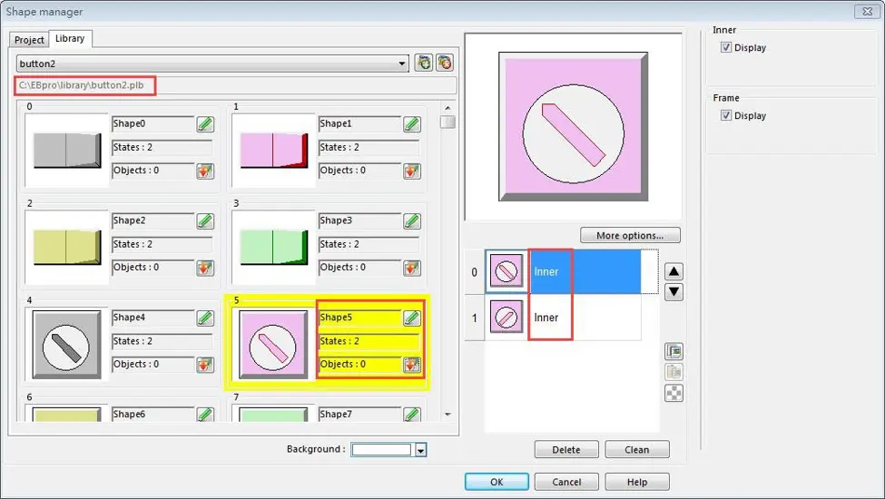Select the pink Shape1 thumbnail
Viewport: 885px width, 499px height.
(274, 150)
